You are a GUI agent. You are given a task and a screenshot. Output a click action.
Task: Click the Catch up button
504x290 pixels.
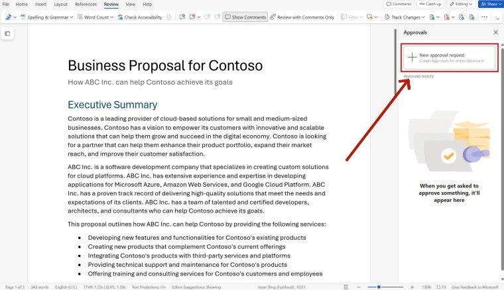(x=431, y=4)
